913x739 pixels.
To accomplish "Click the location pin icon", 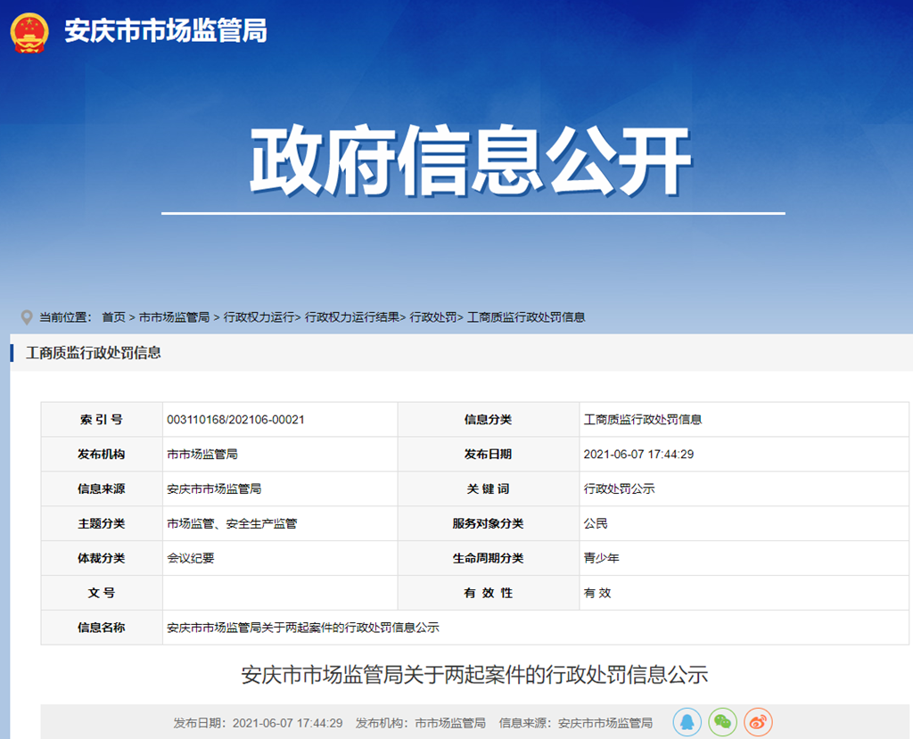I will coord(26,317).
